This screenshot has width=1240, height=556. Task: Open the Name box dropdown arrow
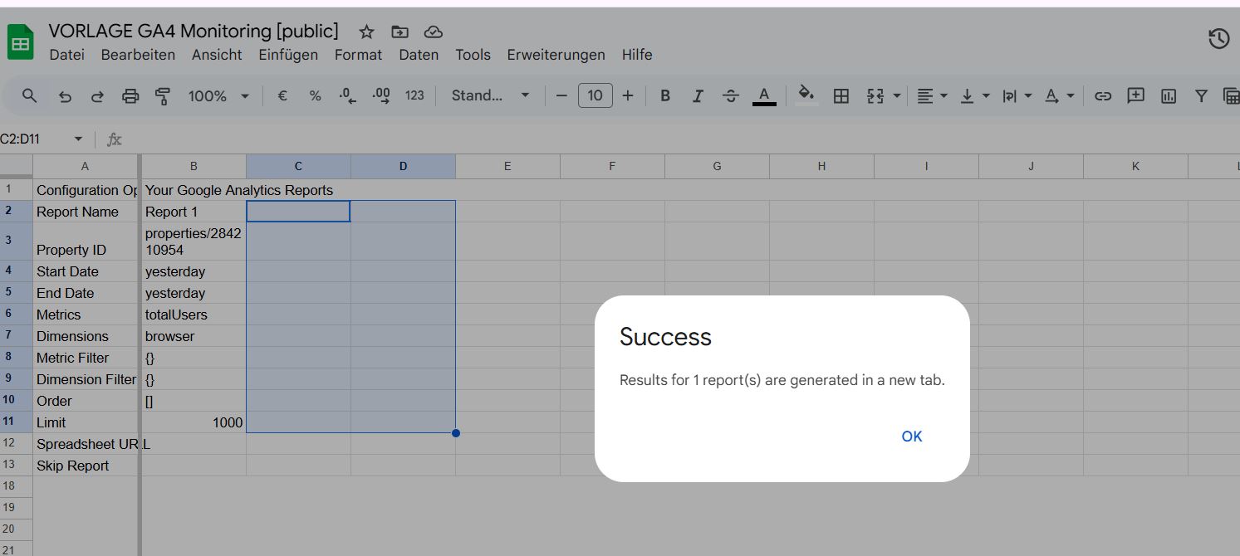click(x=78, y=139)
